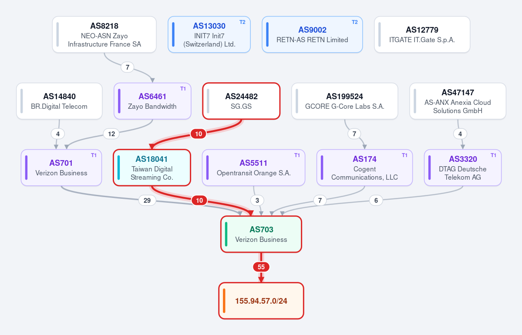This screenshot has width=522, height=335.
Task: Open the AS3320 Deutsche Telekom node
Action: (x=463, y=167)
